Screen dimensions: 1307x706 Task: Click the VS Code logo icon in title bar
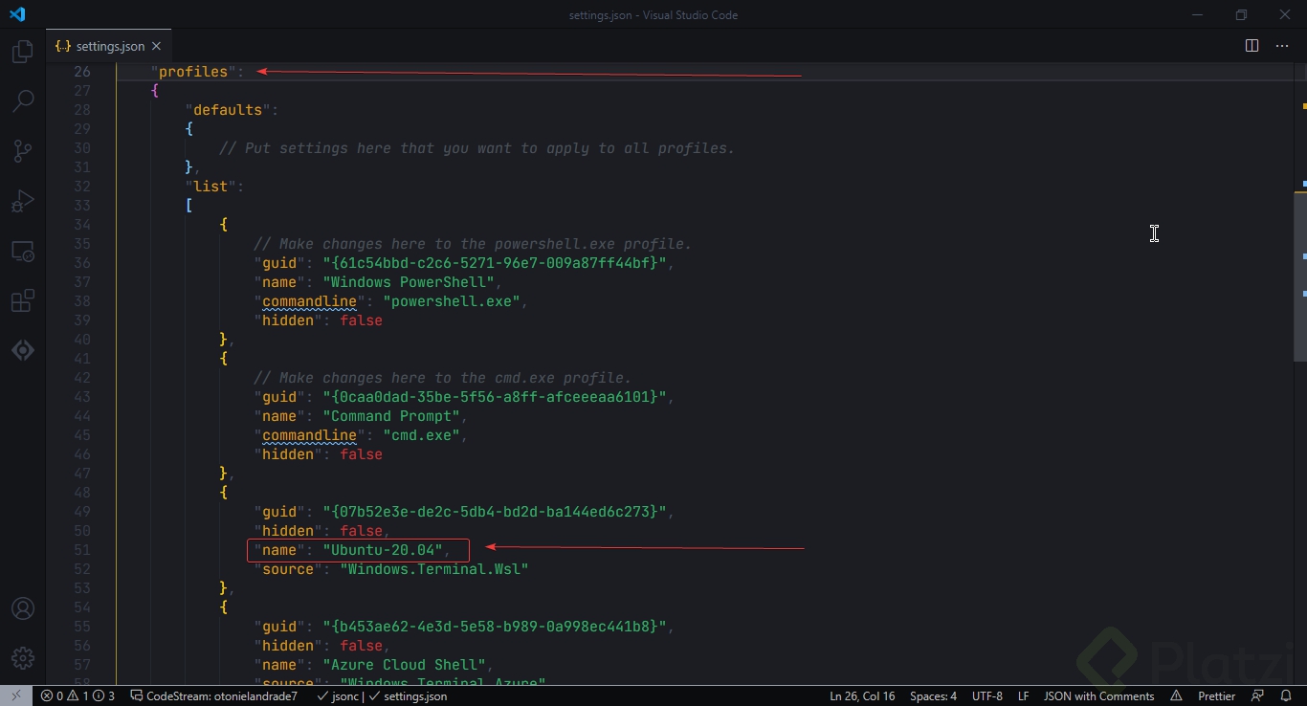coord(17,14)
